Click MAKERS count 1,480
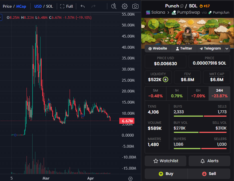The width and height of the screenshot is (234, 181). pos(153,145)
